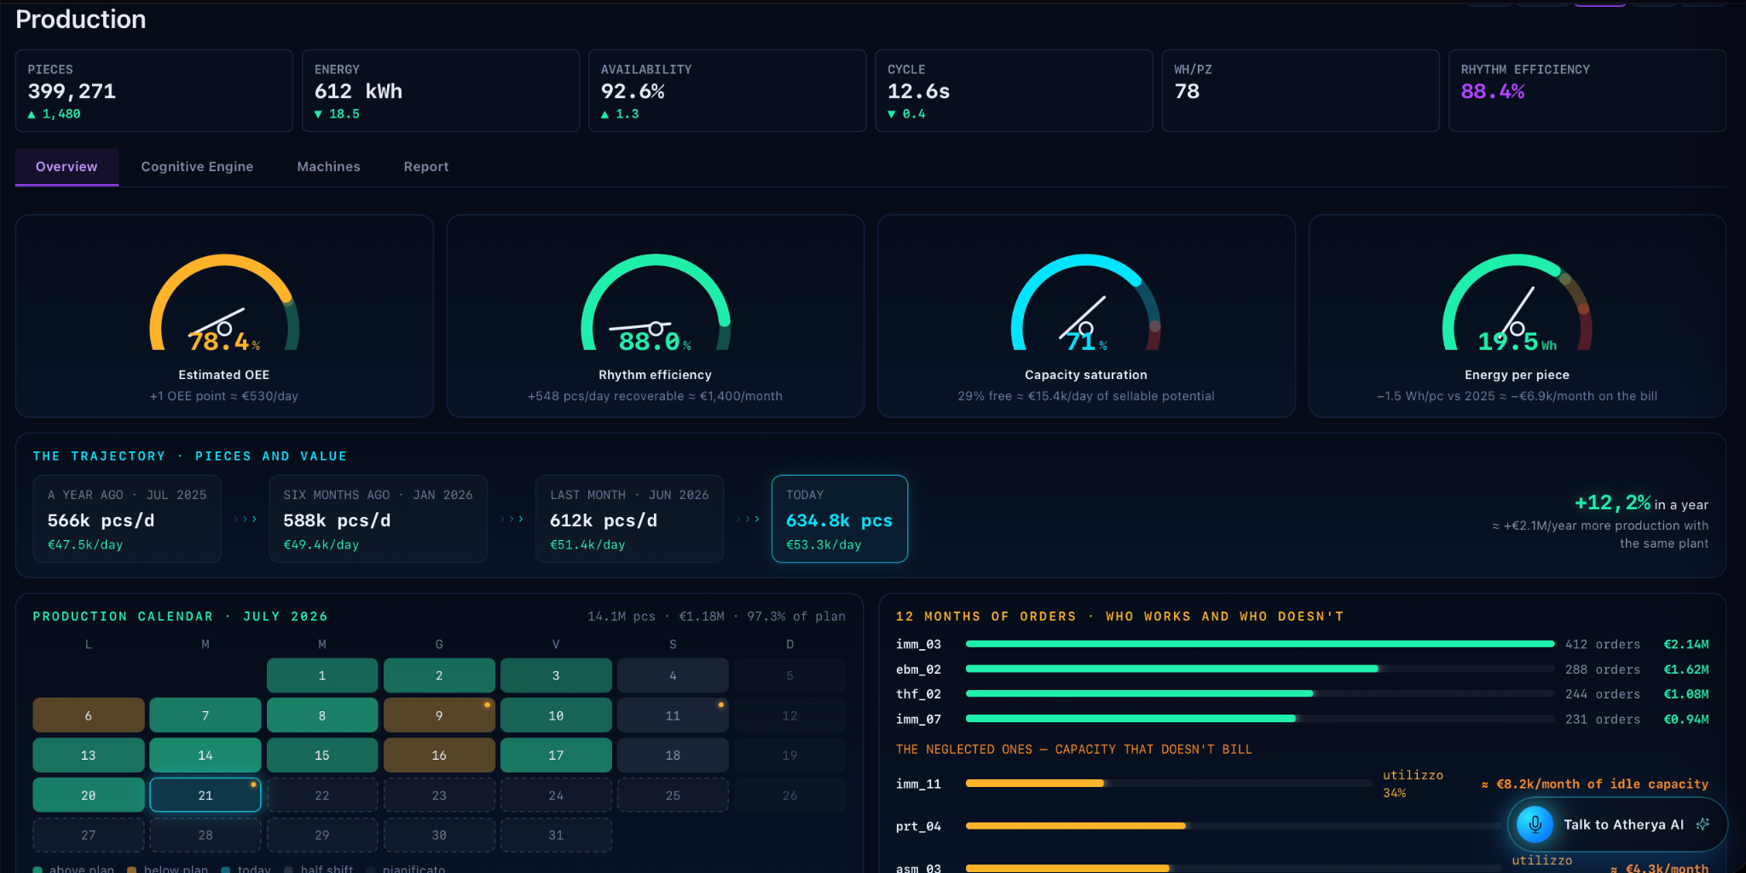The width and height of the screenshot is (1746, 873).
Task: Go to the Report tab
Action: (426, 167)
